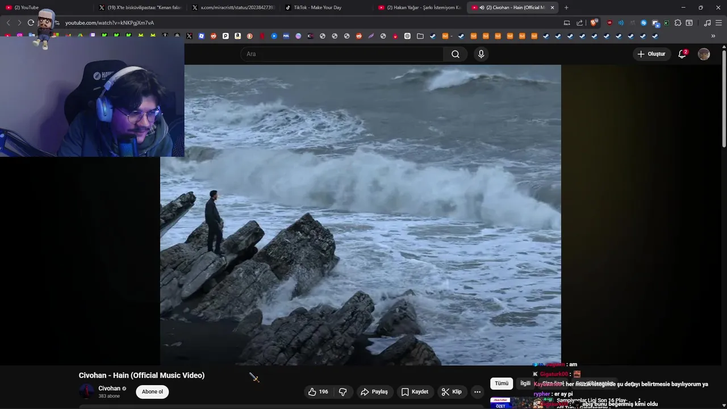
Task: Show hidden bookmarks with double chevron
Action: pyautogui.click(x=713, y=36)
